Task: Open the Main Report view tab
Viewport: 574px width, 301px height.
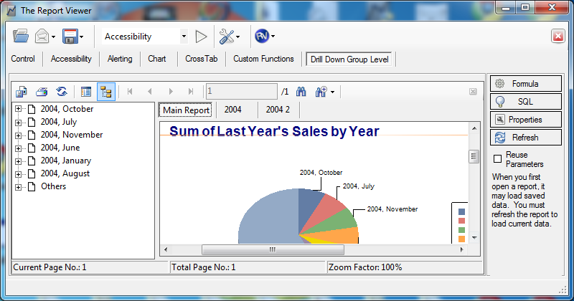Action: tap(186, 110)
